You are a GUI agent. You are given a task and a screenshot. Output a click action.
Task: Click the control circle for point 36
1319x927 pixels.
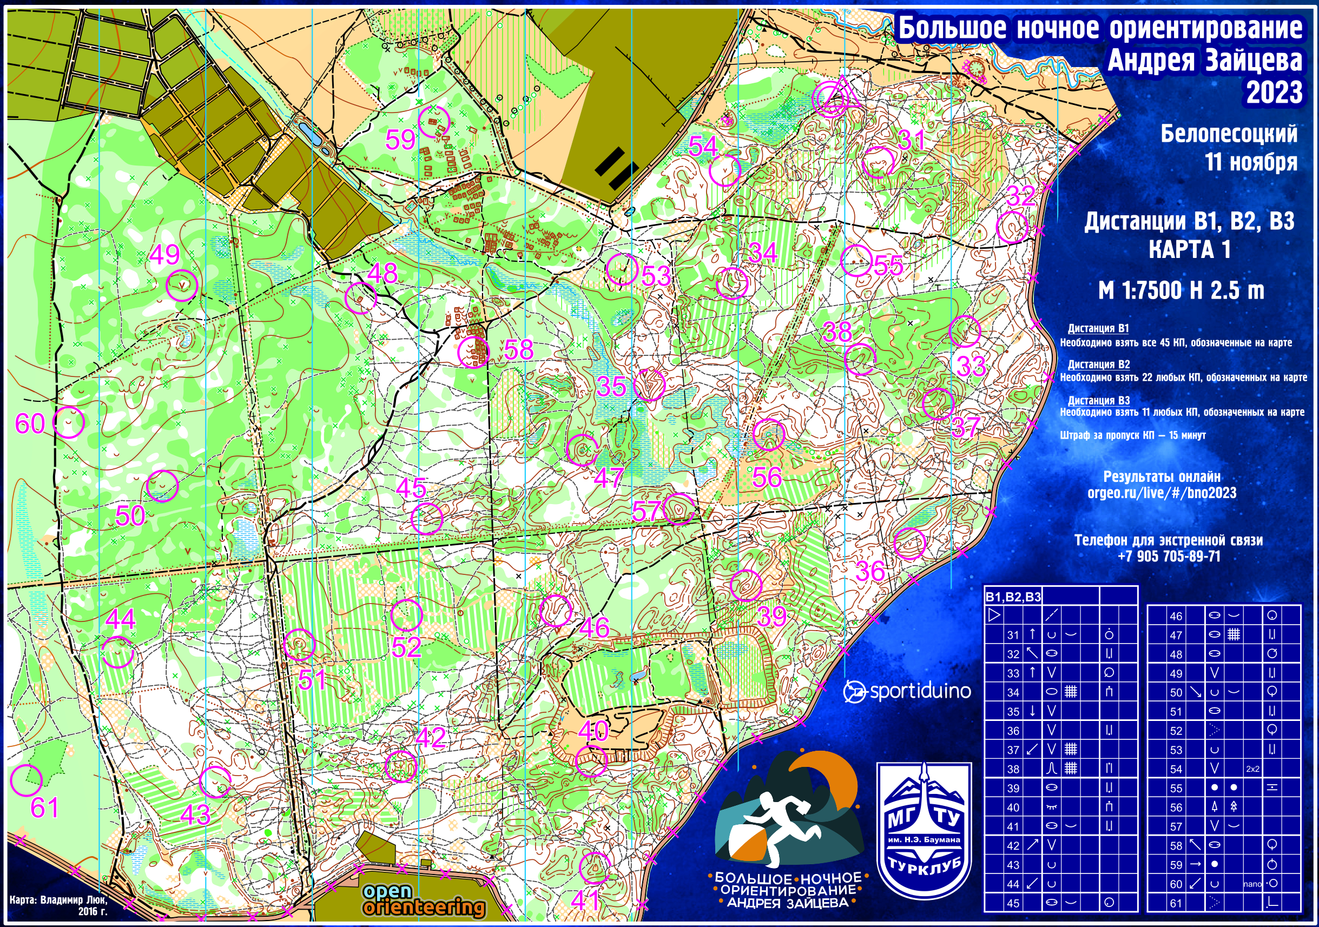[x=909, y=543]
